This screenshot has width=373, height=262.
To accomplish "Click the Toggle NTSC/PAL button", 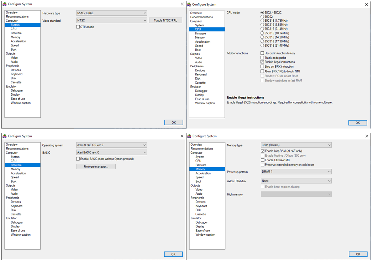I will pyautogui.click(x=166, y=20).
